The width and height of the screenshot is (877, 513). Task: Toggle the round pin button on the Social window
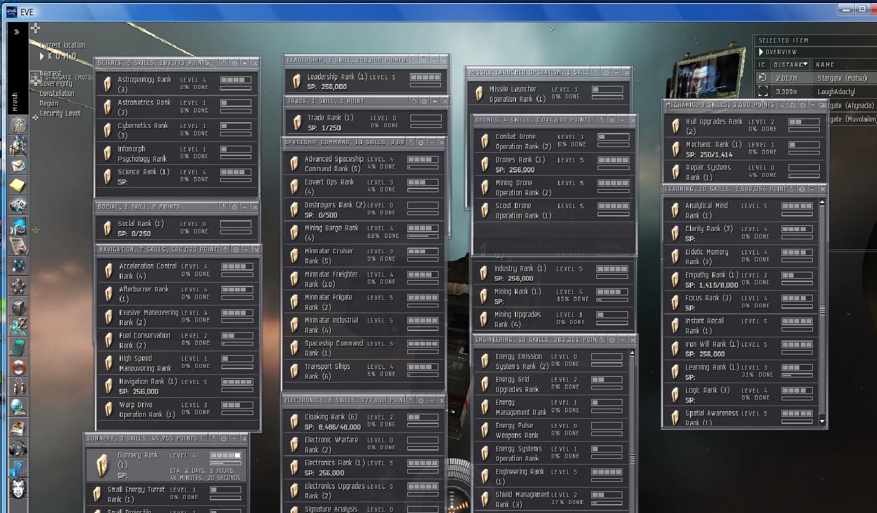(x=234, y=206)
